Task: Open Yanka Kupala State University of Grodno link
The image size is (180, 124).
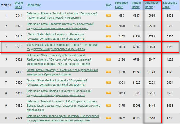Action: point(62,47)
